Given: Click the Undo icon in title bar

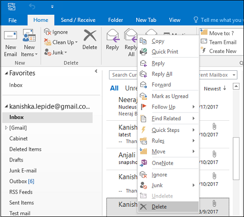Looking at the screenshot, I should coord(32,7).
